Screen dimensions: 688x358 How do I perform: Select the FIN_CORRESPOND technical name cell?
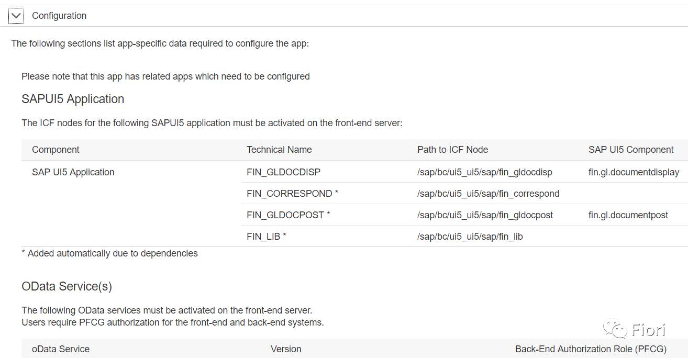pos(292,194)
